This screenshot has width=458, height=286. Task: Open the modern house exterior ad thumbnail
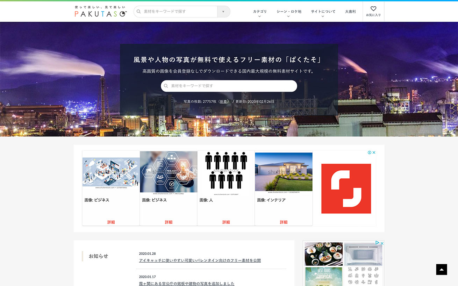[x=284, y=172]
